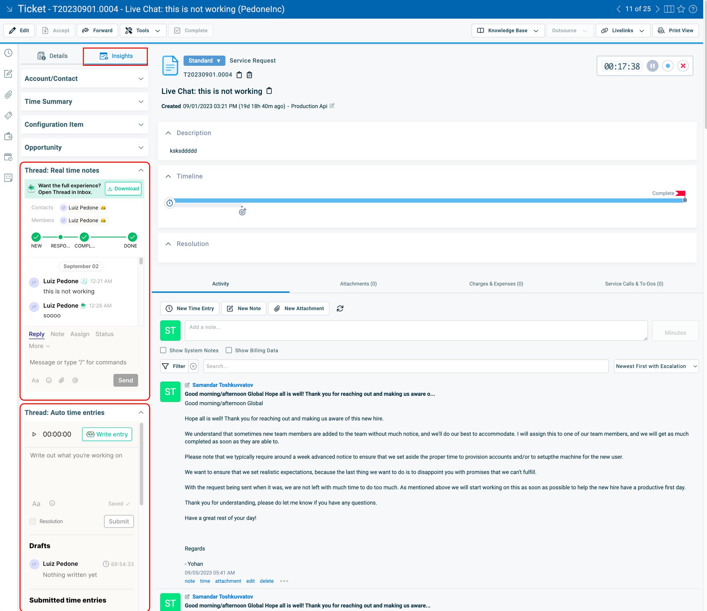Viewport: 707px width, 611px height.
Task: Bookmark the ticket with the star icon
Action: 681,9
